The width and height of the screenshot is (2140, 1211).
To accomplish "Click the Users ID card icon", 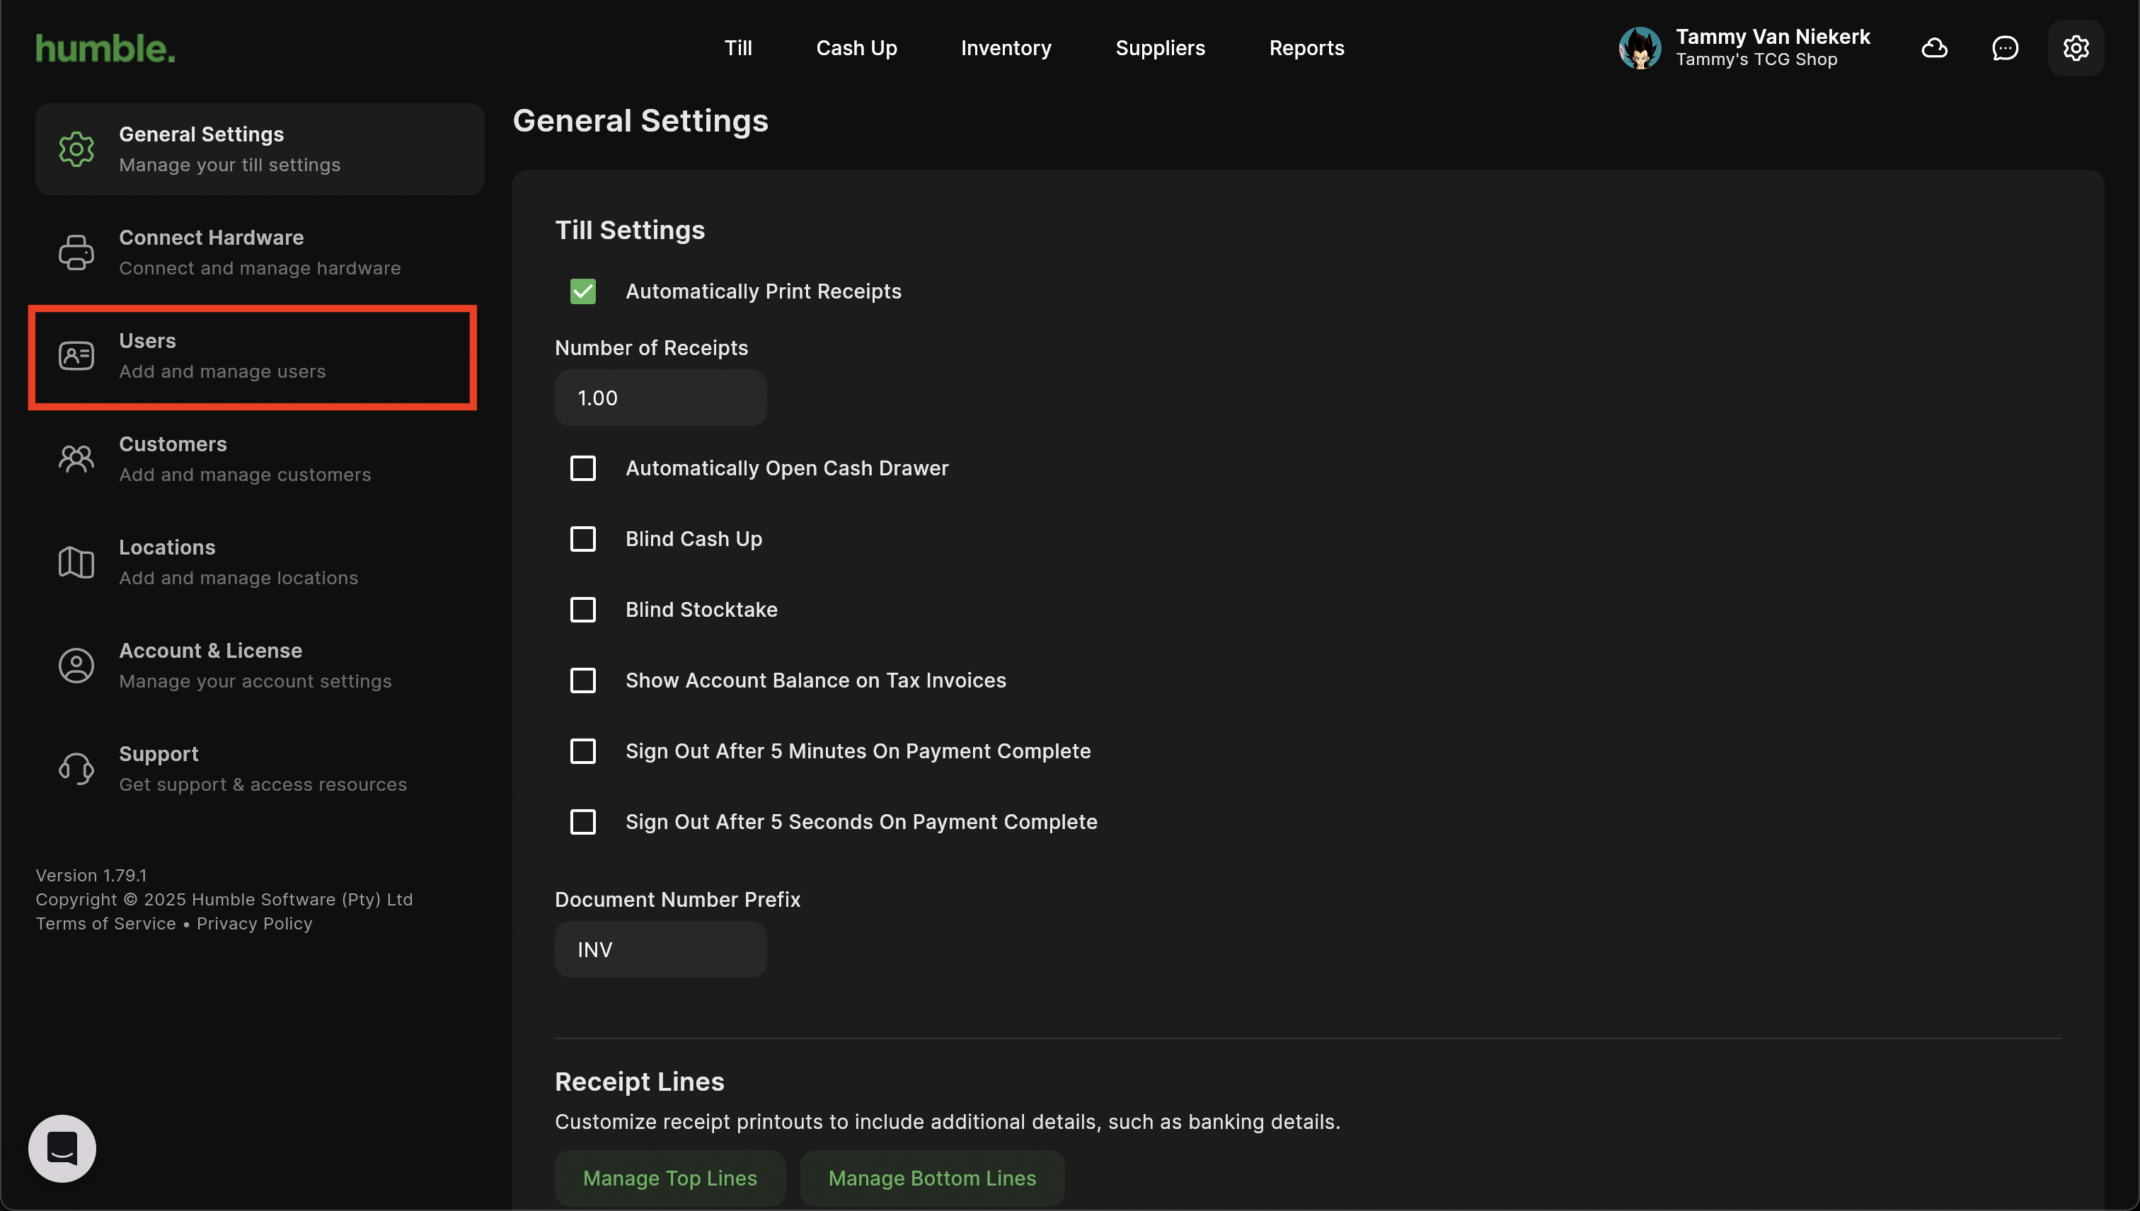I will coord(76,356).
